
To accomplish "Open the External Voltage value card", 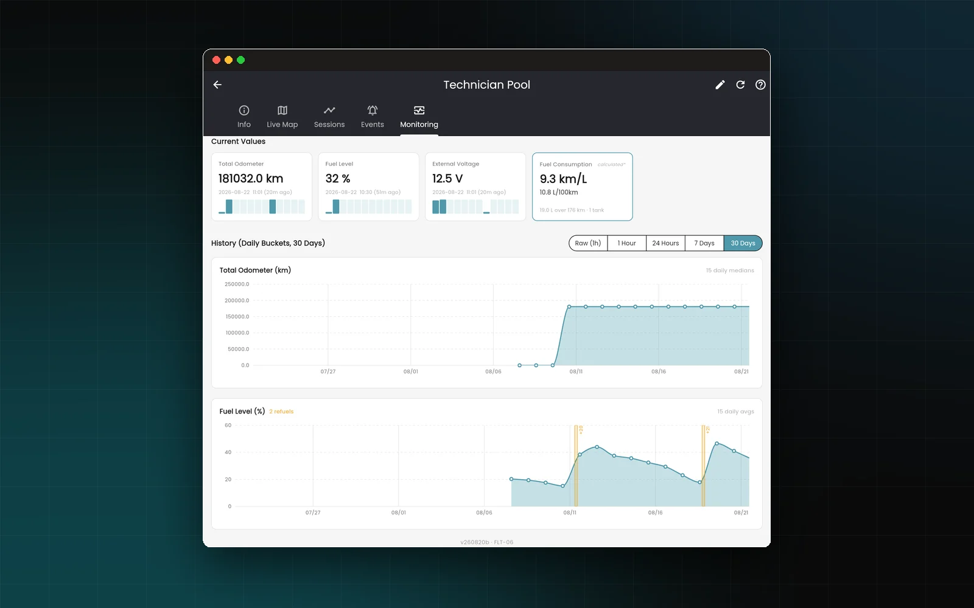I will pos(475,187).
